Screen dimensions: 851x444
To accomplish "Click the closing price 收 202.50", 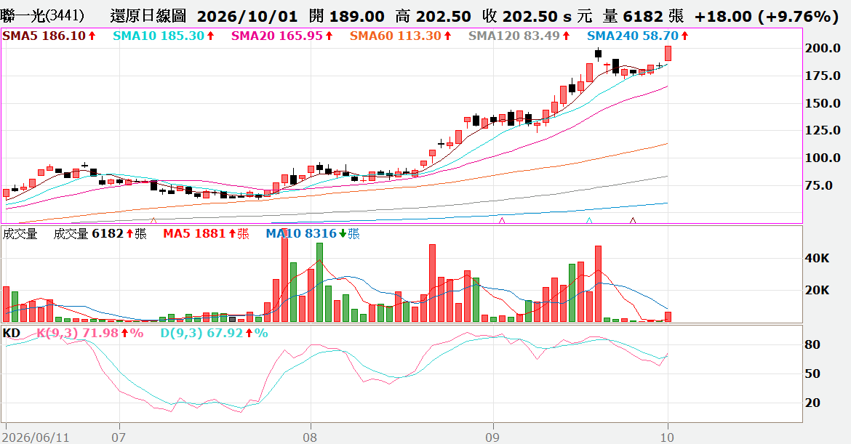I will click(520, 16).
